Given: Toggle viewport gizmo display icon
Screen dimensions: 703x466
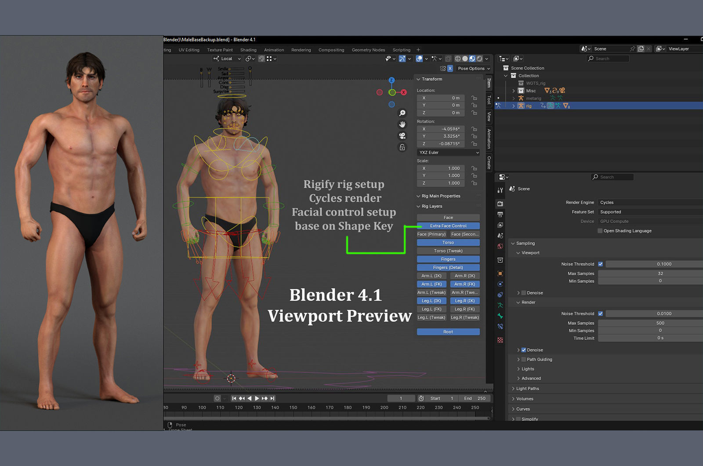Looking at the screenshot, I should [402, 58].
